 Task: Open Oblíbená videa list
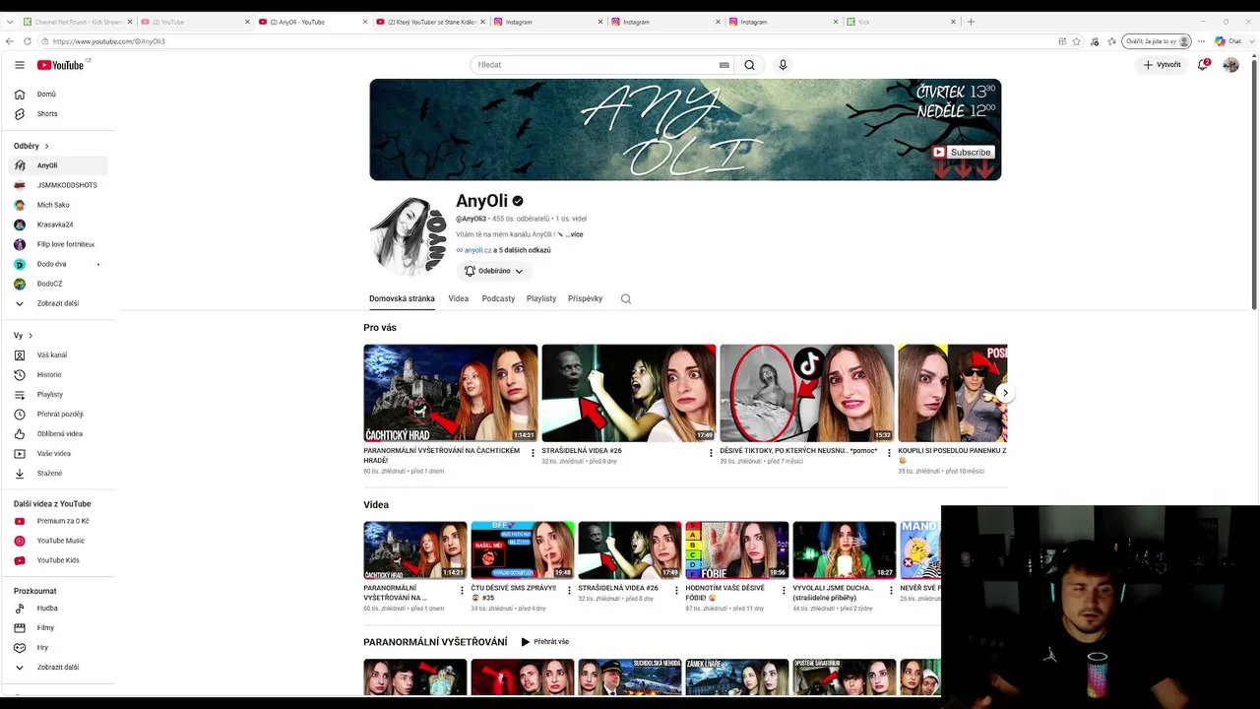tap(61, 434)
